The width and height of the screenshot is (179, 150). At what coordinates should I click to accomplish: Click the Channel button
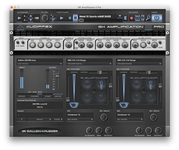click(x=35, y=96)
